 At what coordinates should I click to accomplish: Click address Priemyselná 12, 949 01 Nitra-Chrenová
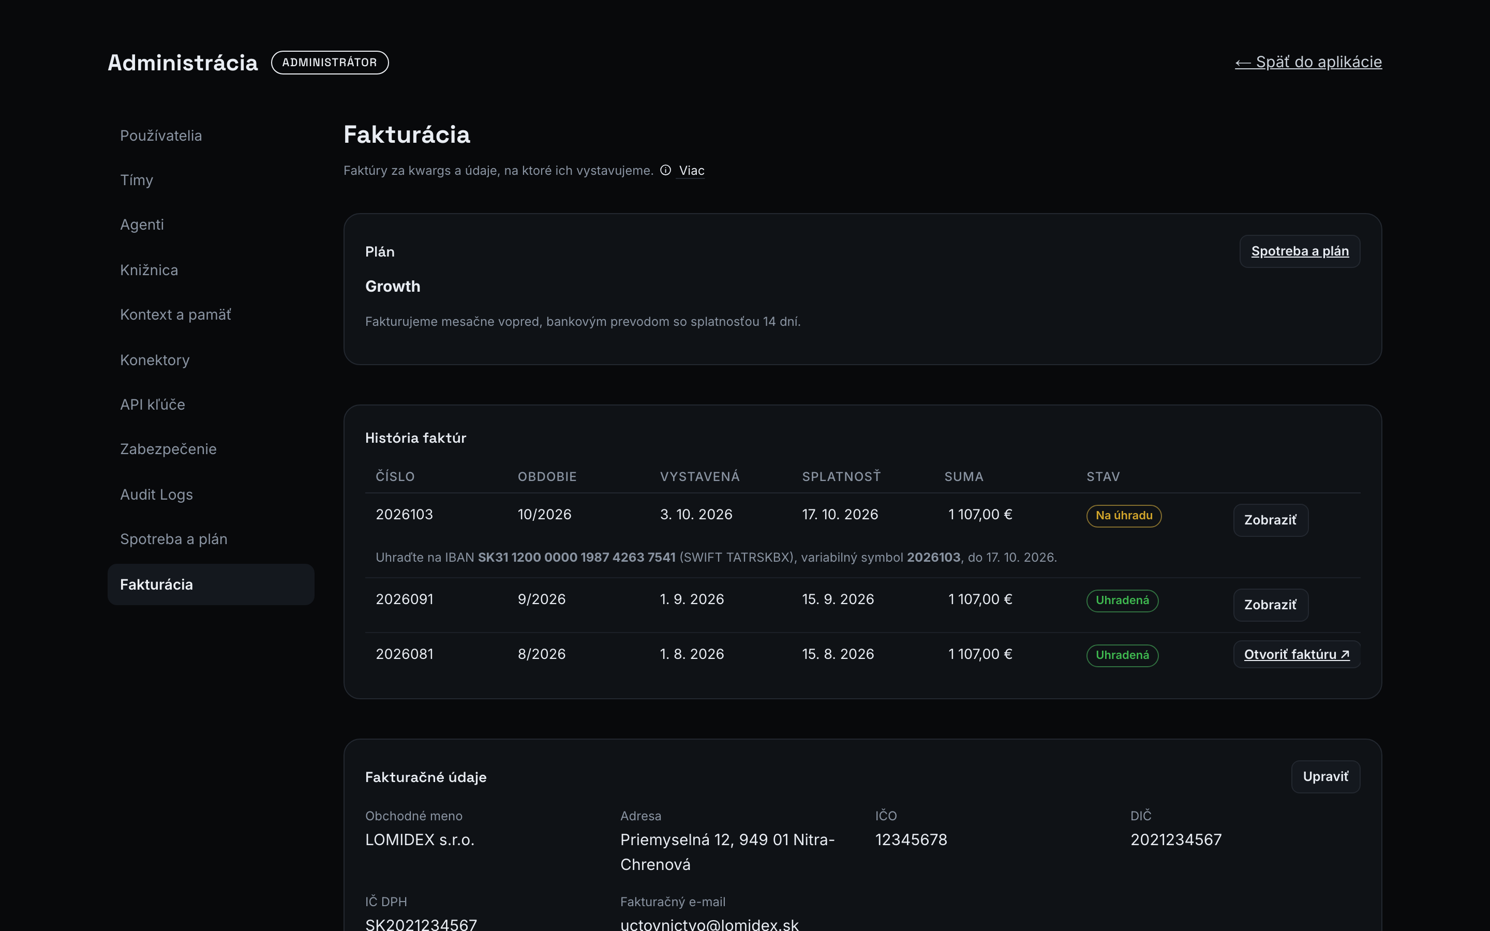click(x=727, y=853)
